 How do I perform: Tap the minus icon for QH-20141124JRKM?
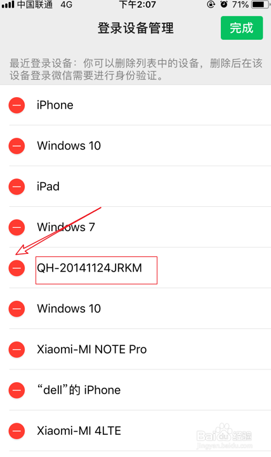[x=17, y=268]
